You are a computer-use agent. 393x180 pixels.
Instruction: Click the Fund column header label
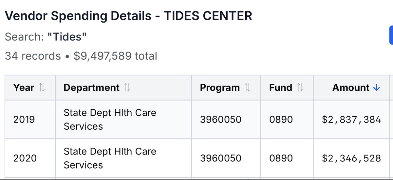(281, 88)
